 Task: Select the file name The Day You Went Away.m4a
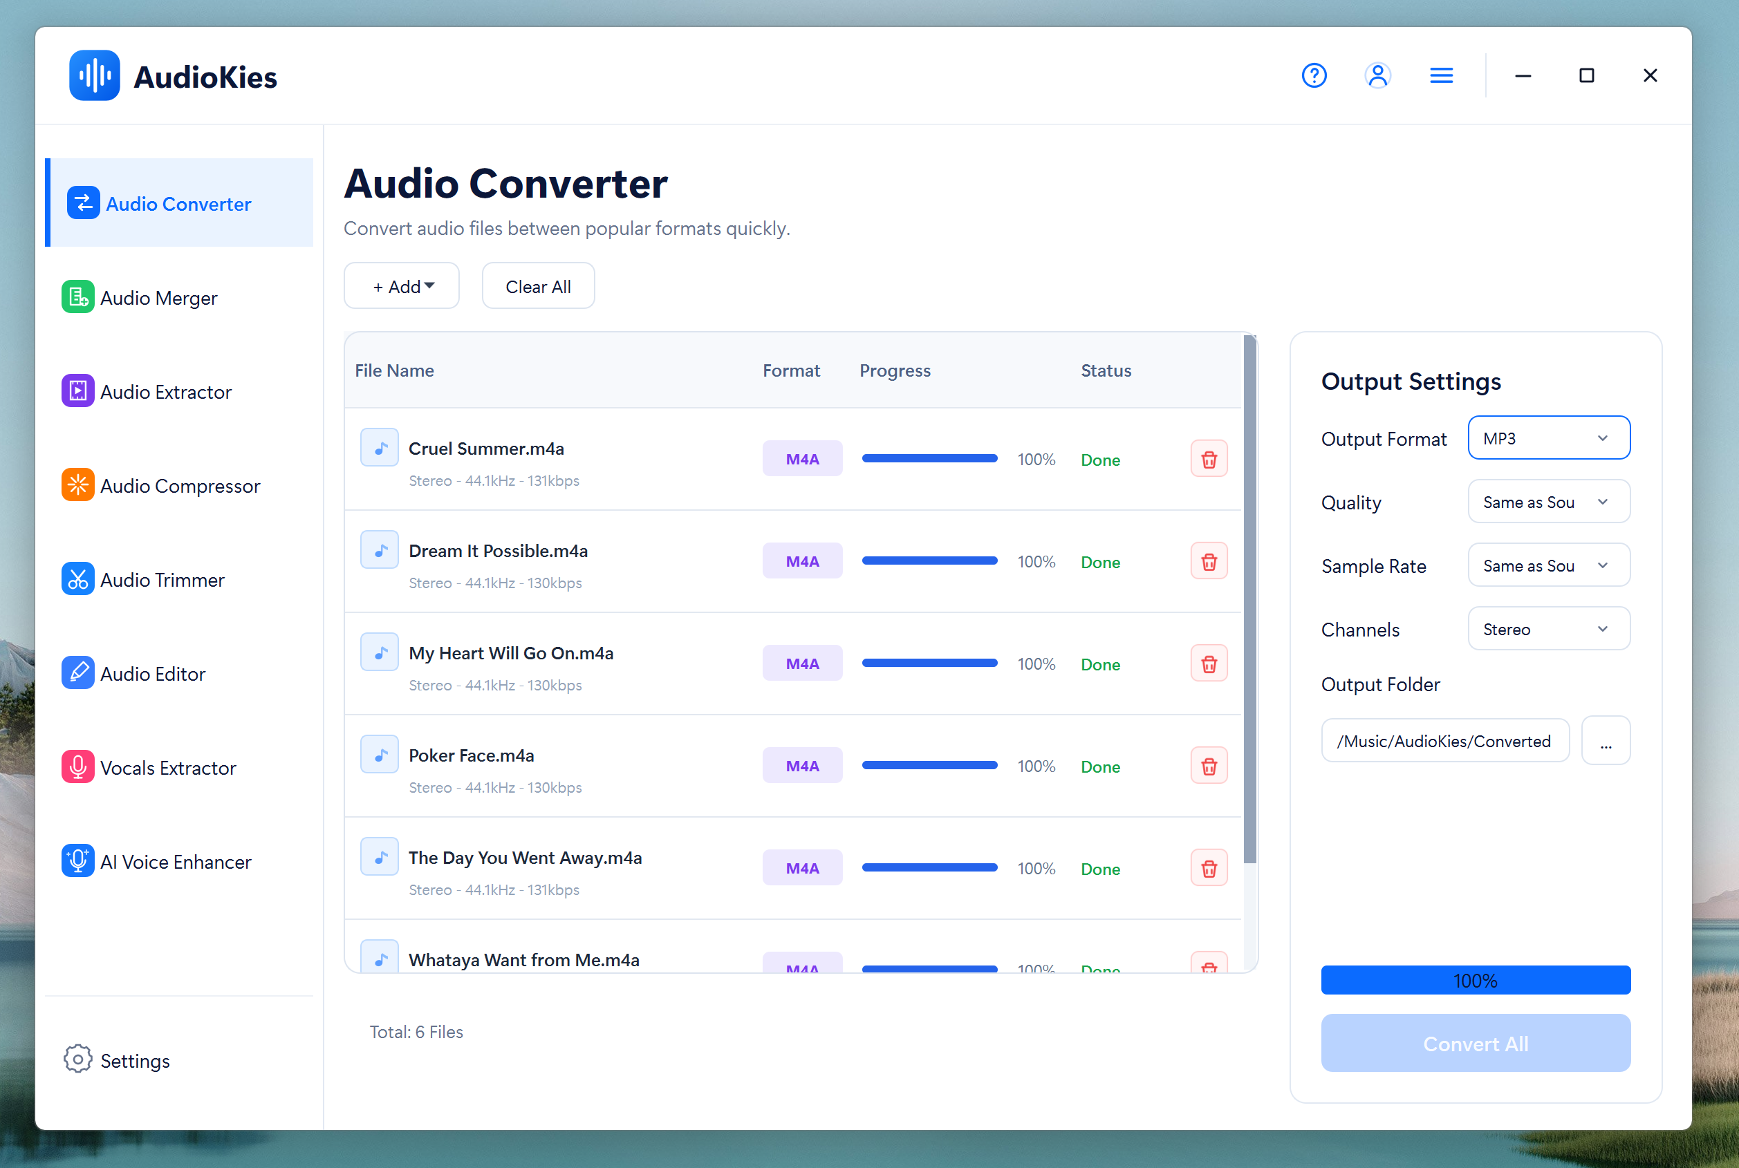tap(525, 858)
